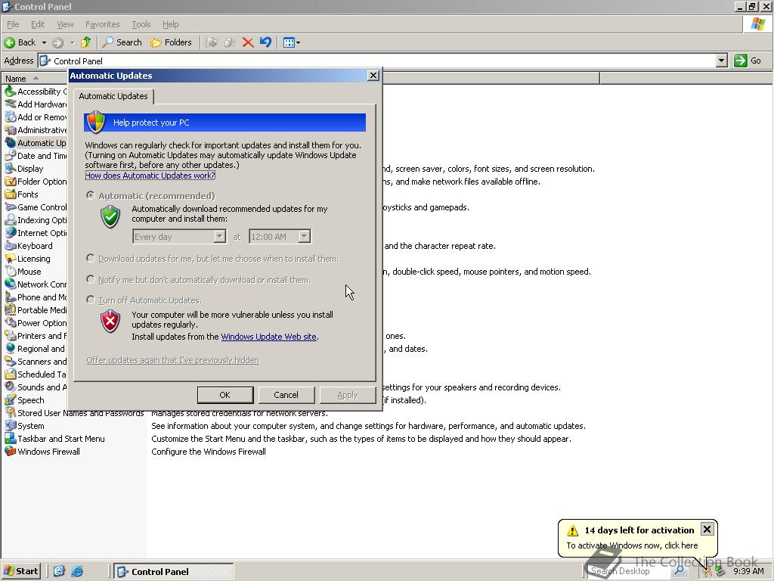Select the Date and Time icon

tap(11, 156)
